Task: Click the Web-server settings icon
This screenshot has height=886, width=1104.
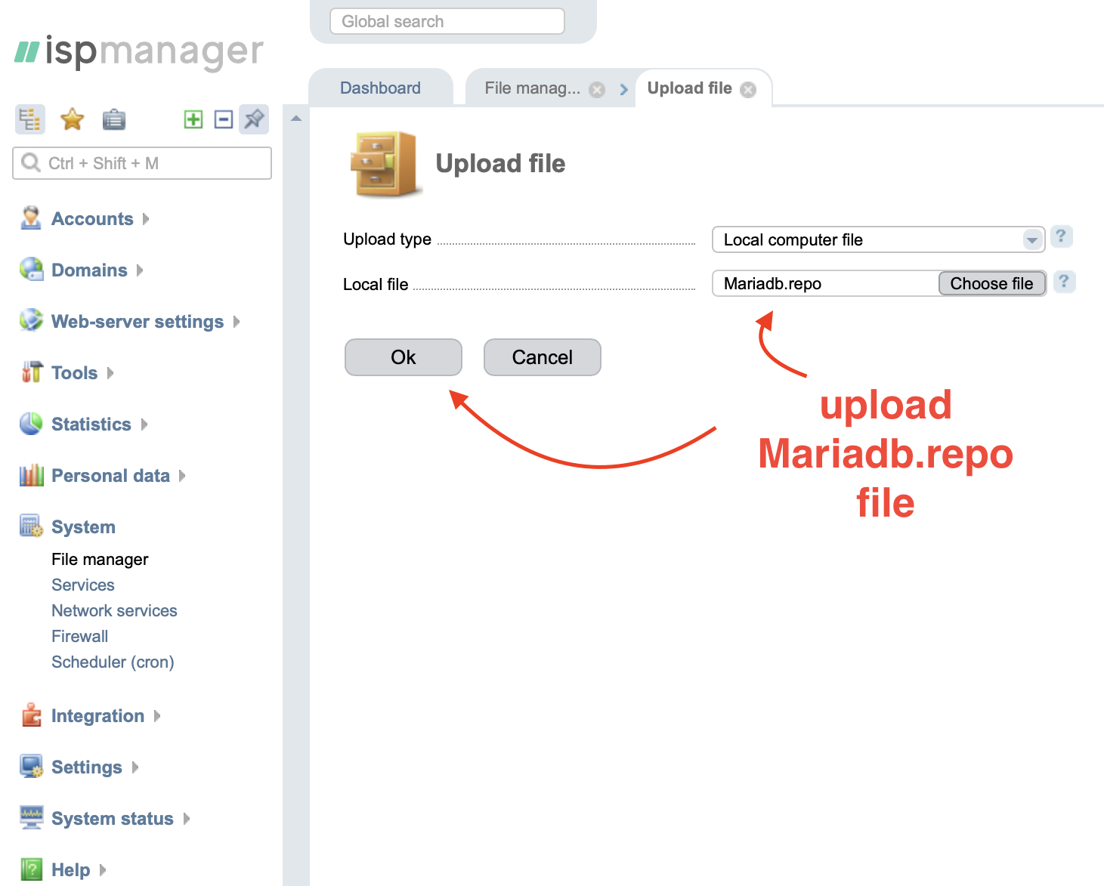Action: [31, 320]
